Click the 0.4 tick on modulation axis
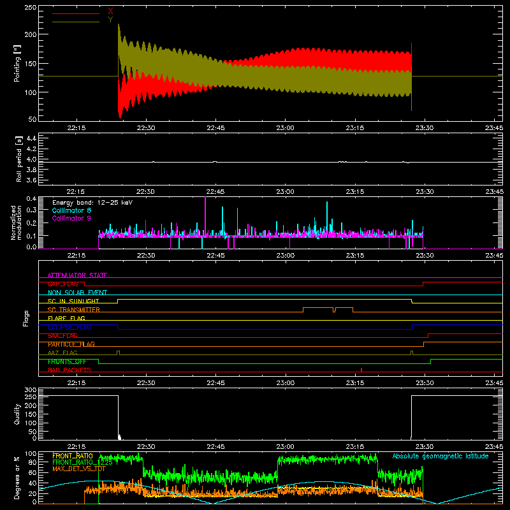The image size is (510, 510). pos(31,199)
